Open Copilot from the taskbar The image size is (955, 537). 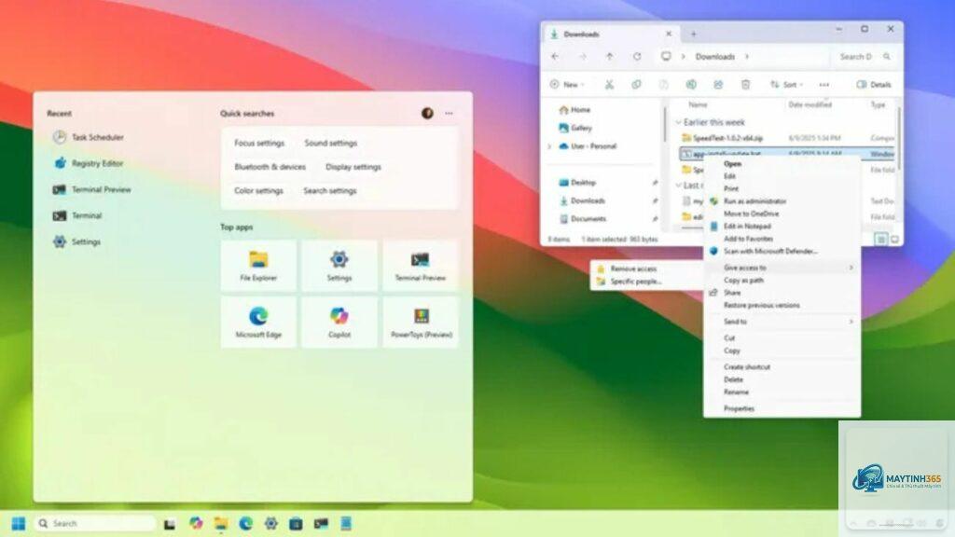click(196, 523)
